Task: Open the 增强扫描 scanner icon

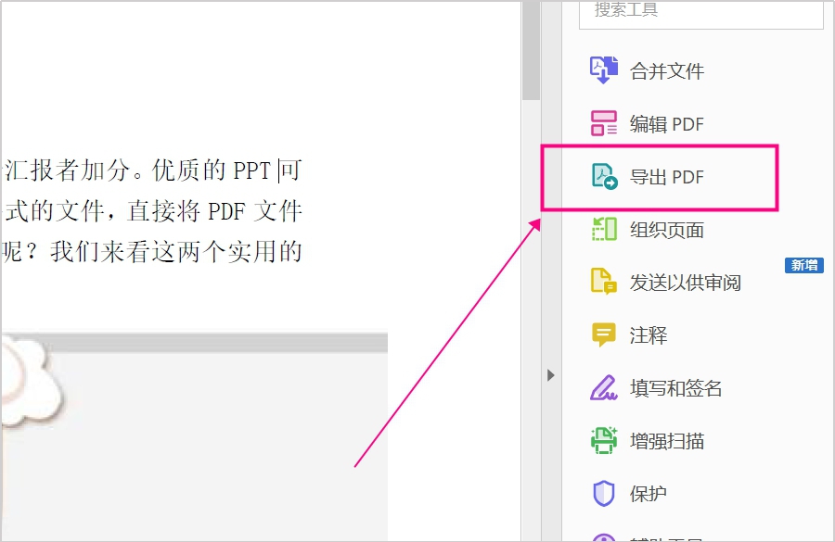Action: (x=604, y=440)
